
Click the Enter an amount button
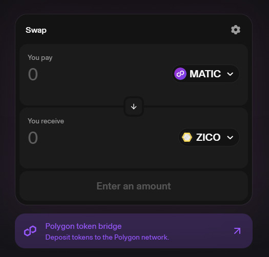pyautogui.click(x=134, y=186)
